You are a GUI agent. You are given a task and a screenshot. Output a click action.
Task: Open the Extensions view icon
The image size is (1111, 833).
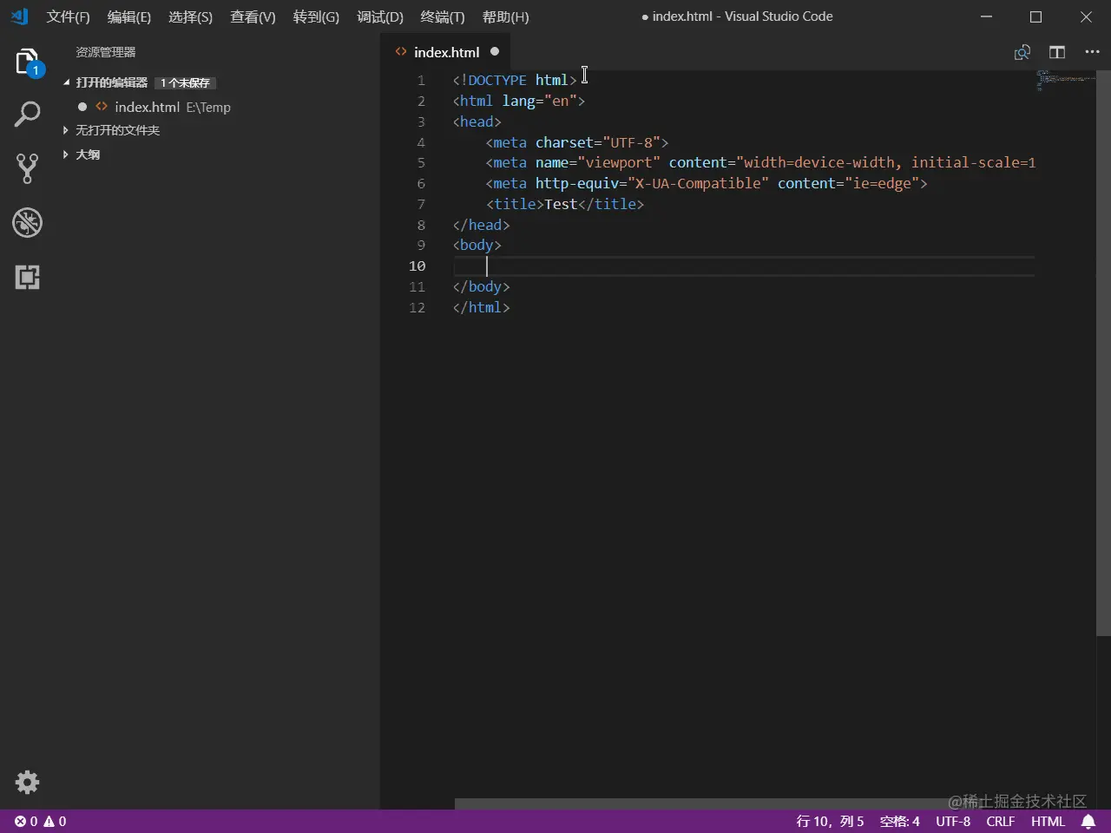28,277
